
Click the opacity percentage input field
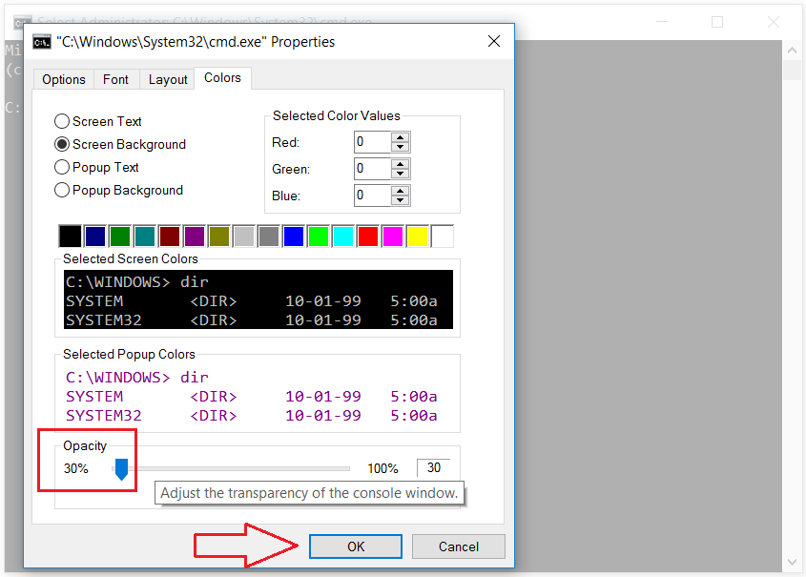click(433, 467)
